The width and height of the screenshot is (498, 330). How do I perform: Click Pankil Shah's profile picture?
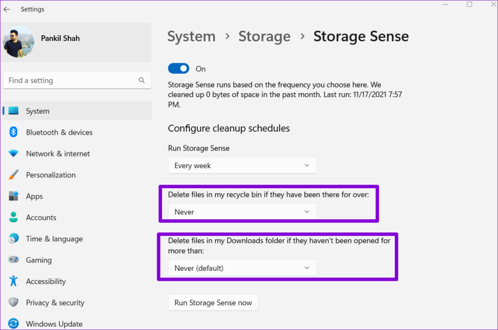18,42
